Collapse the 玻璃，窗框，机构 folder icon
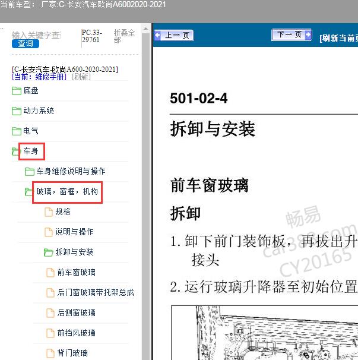 (28, 191)
